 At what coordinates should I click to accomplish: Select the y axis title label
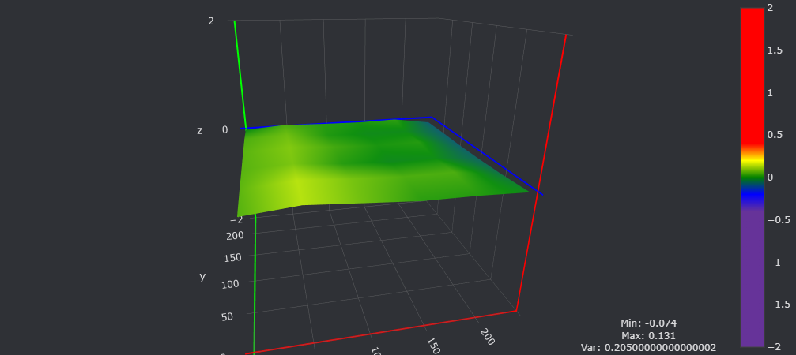tap(202, 277)
